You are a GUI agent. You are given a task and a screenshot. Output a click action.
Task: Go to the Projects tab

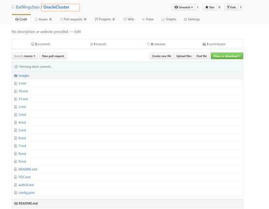(x=105, y=19)
